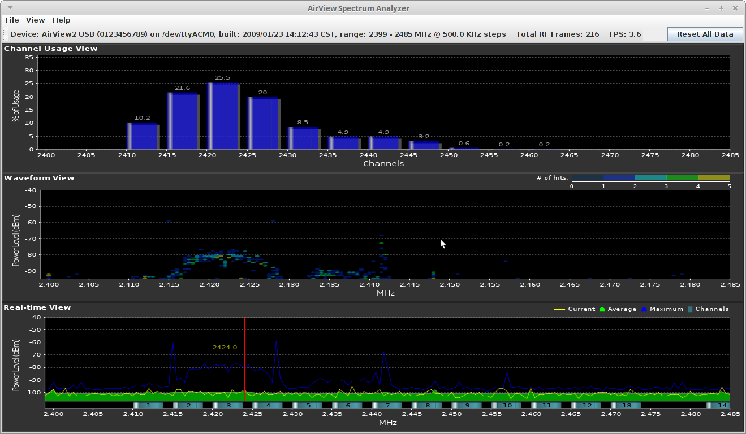Open the File menu
The width and height of the screenshot is (746, 434).
pyautogui.click(x=12, y=20)
